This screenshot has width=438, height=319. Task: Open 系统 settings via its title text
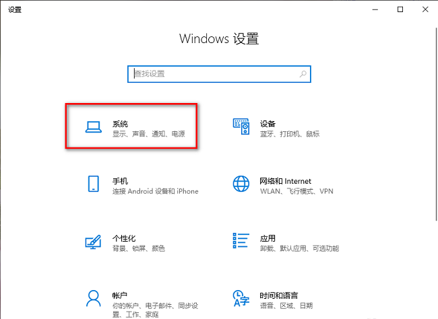(120, 124)
